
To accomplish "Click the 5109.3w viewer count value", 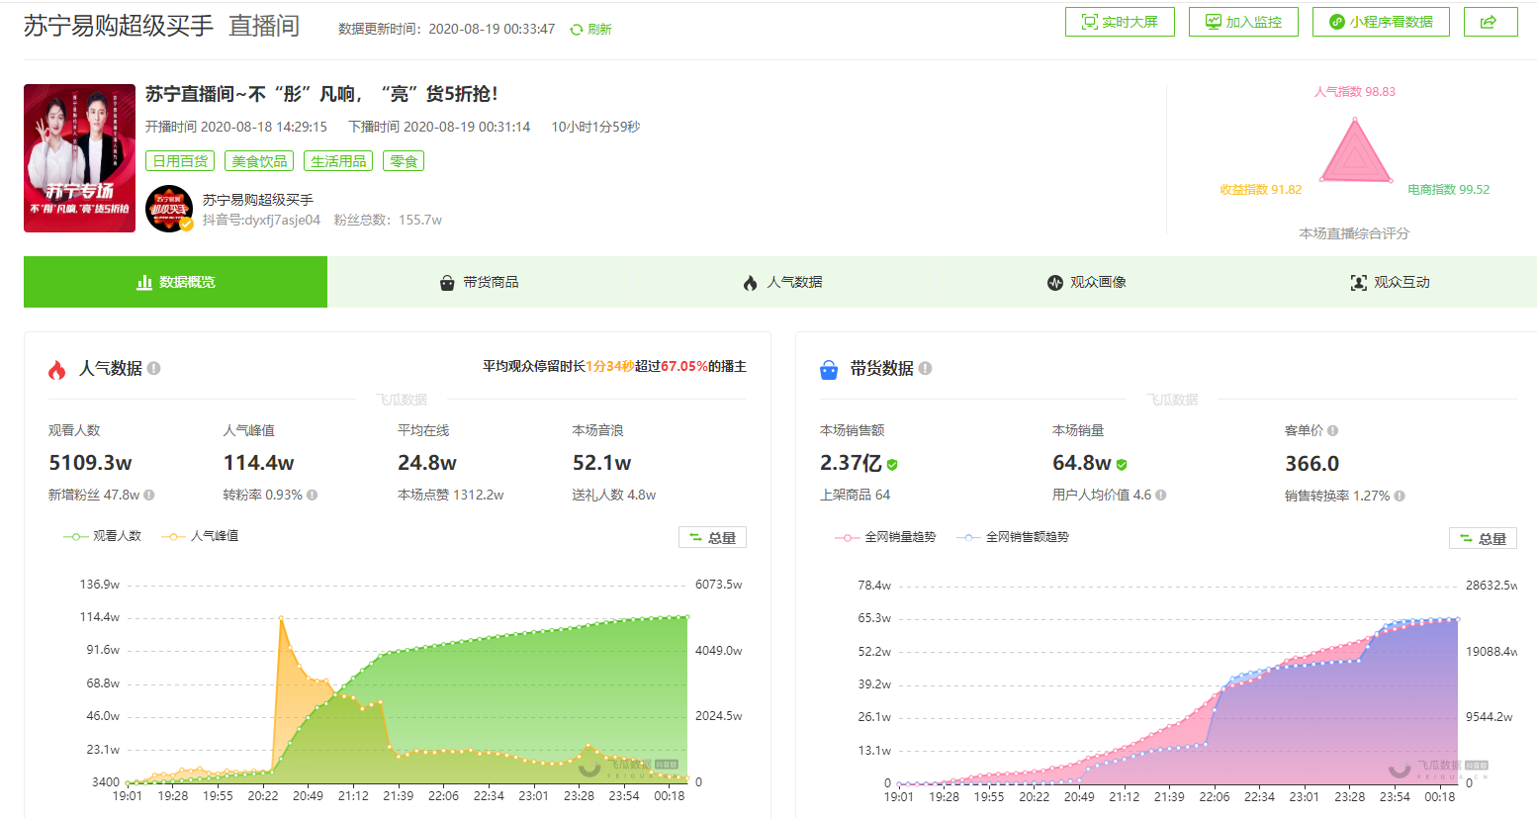I will pyautogui.click(x=90, y=463).
